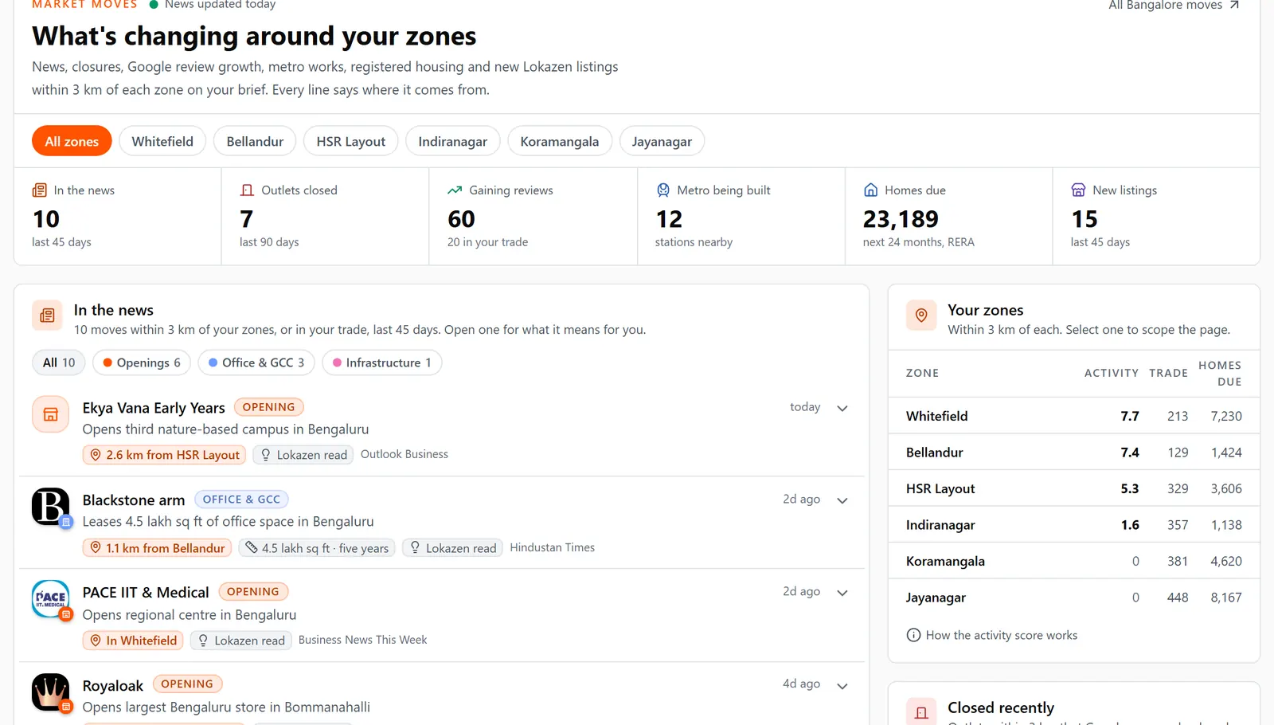Click the Closed recently panel icon

(x=921, y=711)
